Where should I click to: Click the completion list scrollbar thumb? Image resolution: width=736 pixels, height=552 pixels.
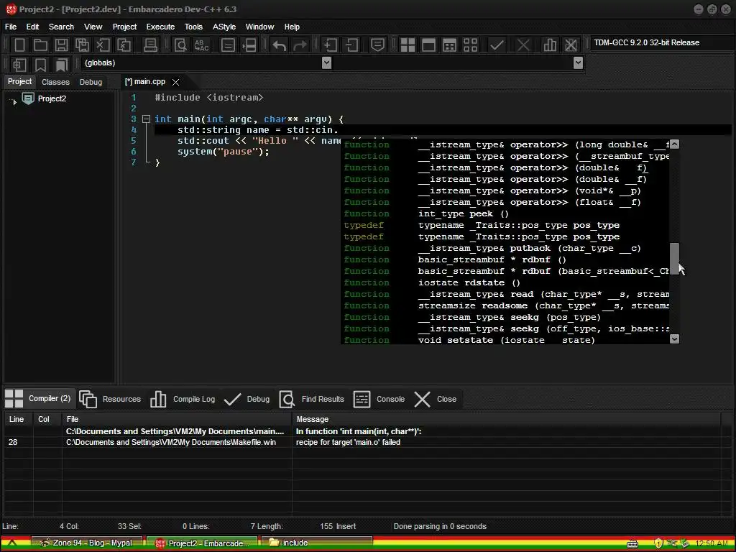(674, 258)
